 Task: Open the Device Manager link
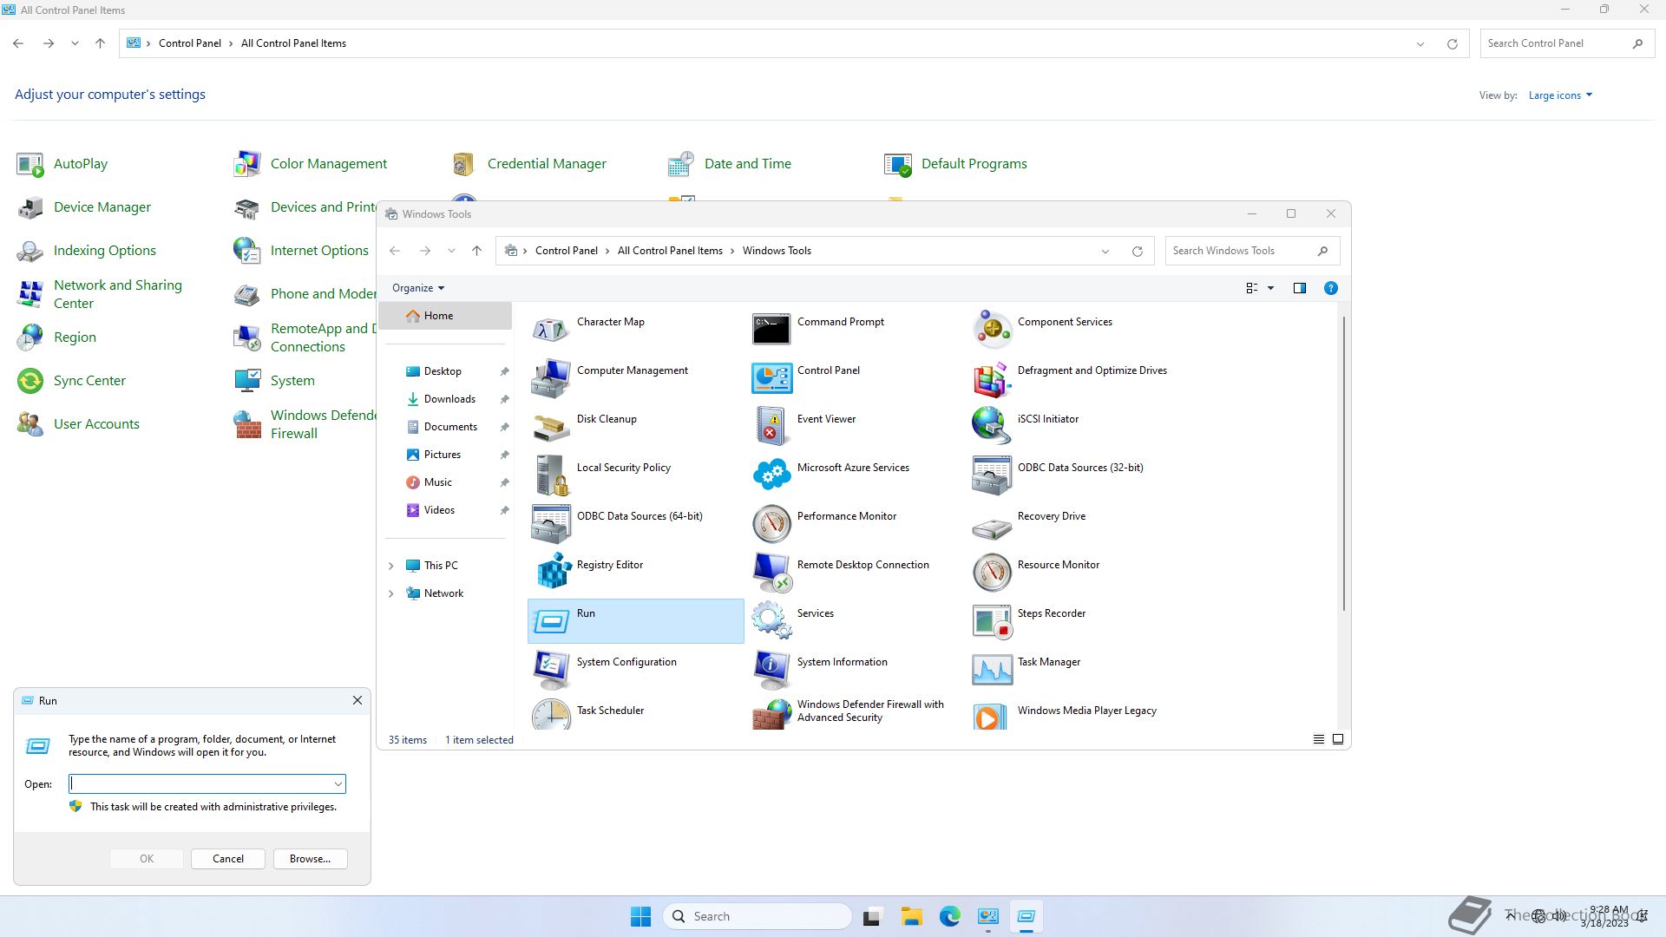(x=102, y=207)
